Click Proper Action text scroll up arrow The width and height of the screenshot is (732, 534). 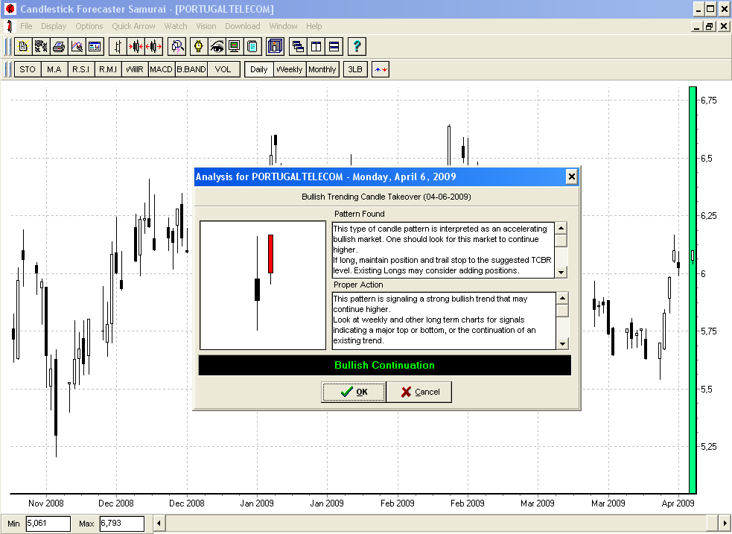[x=562, y=298]
